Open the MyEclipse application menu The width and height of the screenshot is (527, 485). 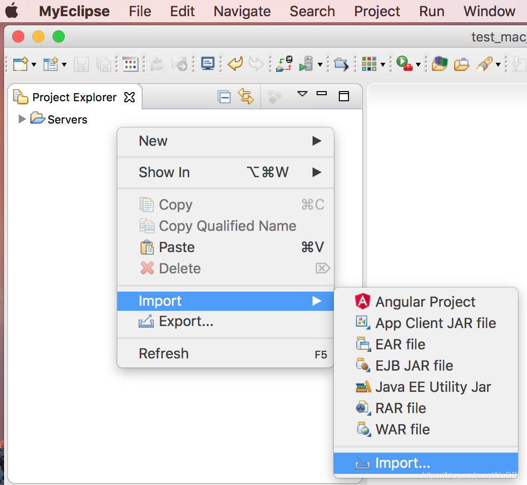tap(74, 12)
